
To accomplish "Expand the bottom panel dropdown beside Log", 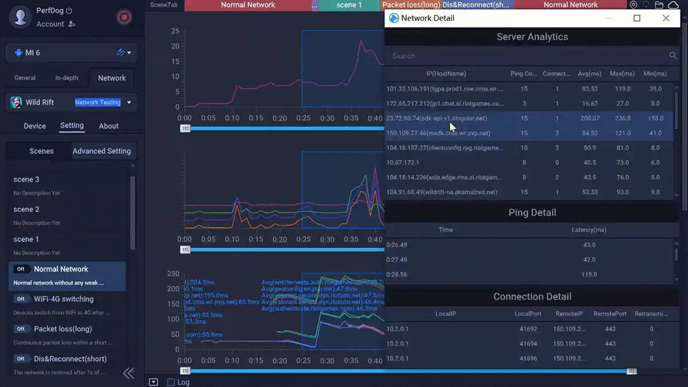I will [x=153, y=382].
